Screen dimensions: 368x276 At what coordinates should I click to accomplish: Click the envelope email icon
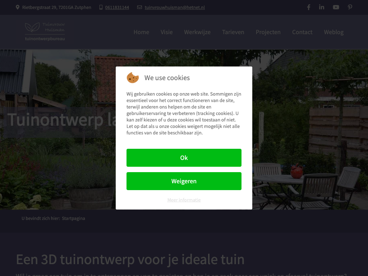(x=139, y=7)
